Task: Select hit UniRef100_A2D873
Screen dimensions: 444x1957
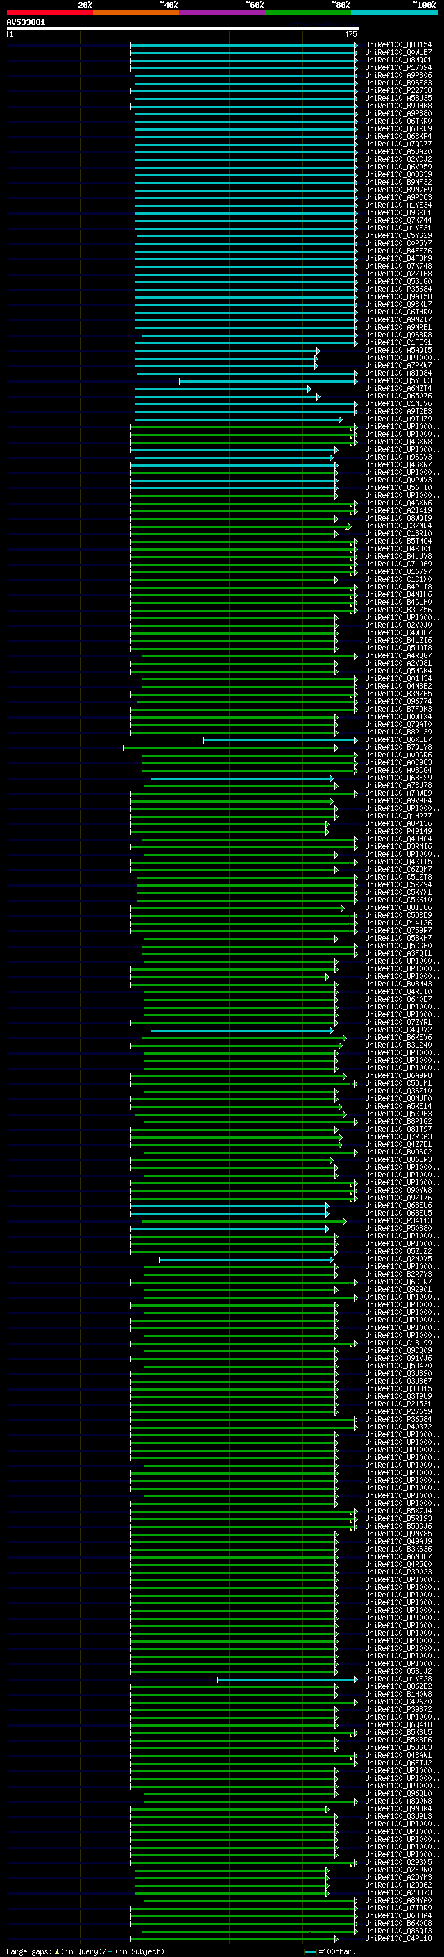Action: tap(398, 1893)
